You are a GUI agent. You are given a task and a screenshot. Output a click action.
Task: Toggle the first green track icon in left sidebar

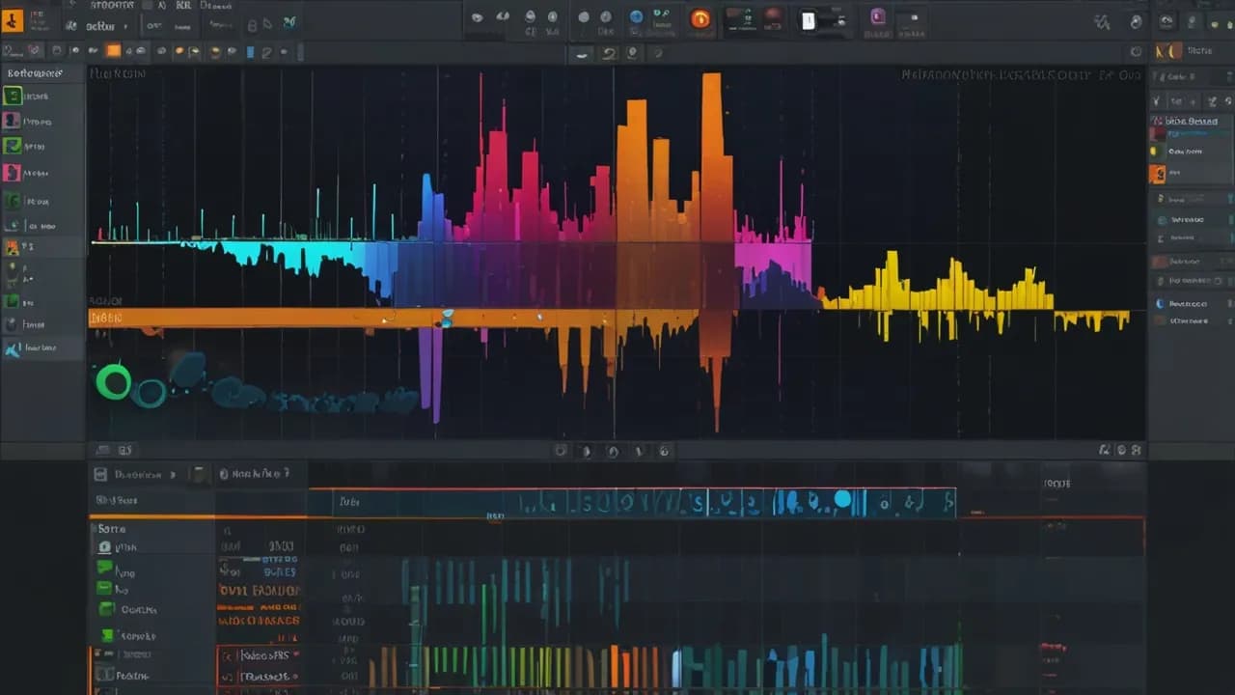[x=13, y=96]
